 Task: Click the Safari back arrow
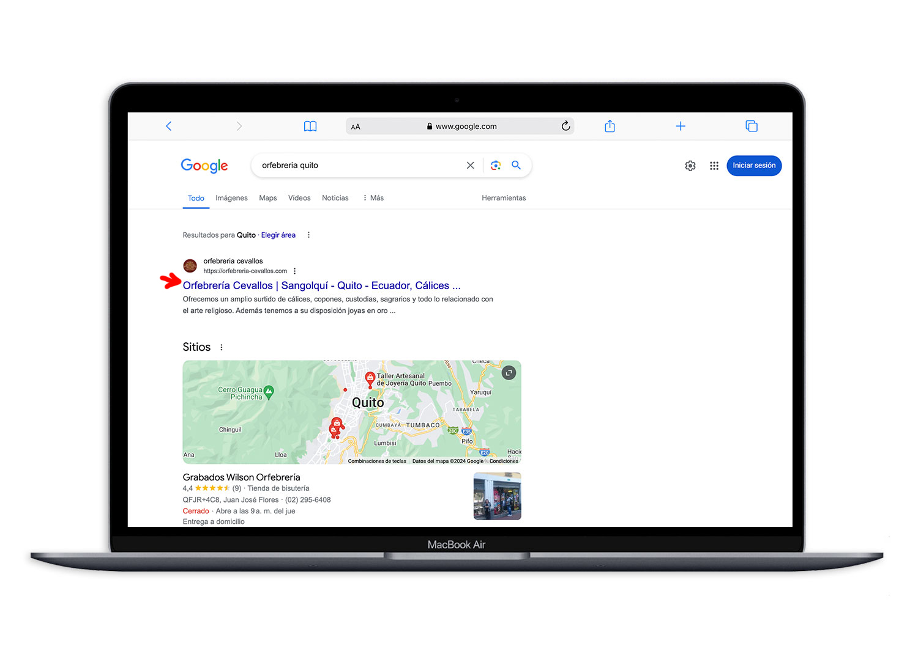pyautogui.click(x=169, y=126)
